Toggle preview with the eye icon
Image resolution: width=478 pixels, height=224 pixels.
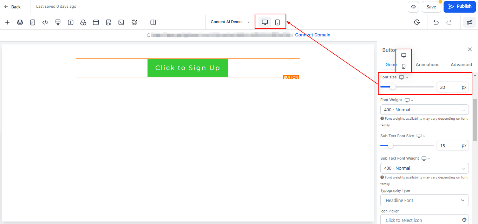point(413,7)
